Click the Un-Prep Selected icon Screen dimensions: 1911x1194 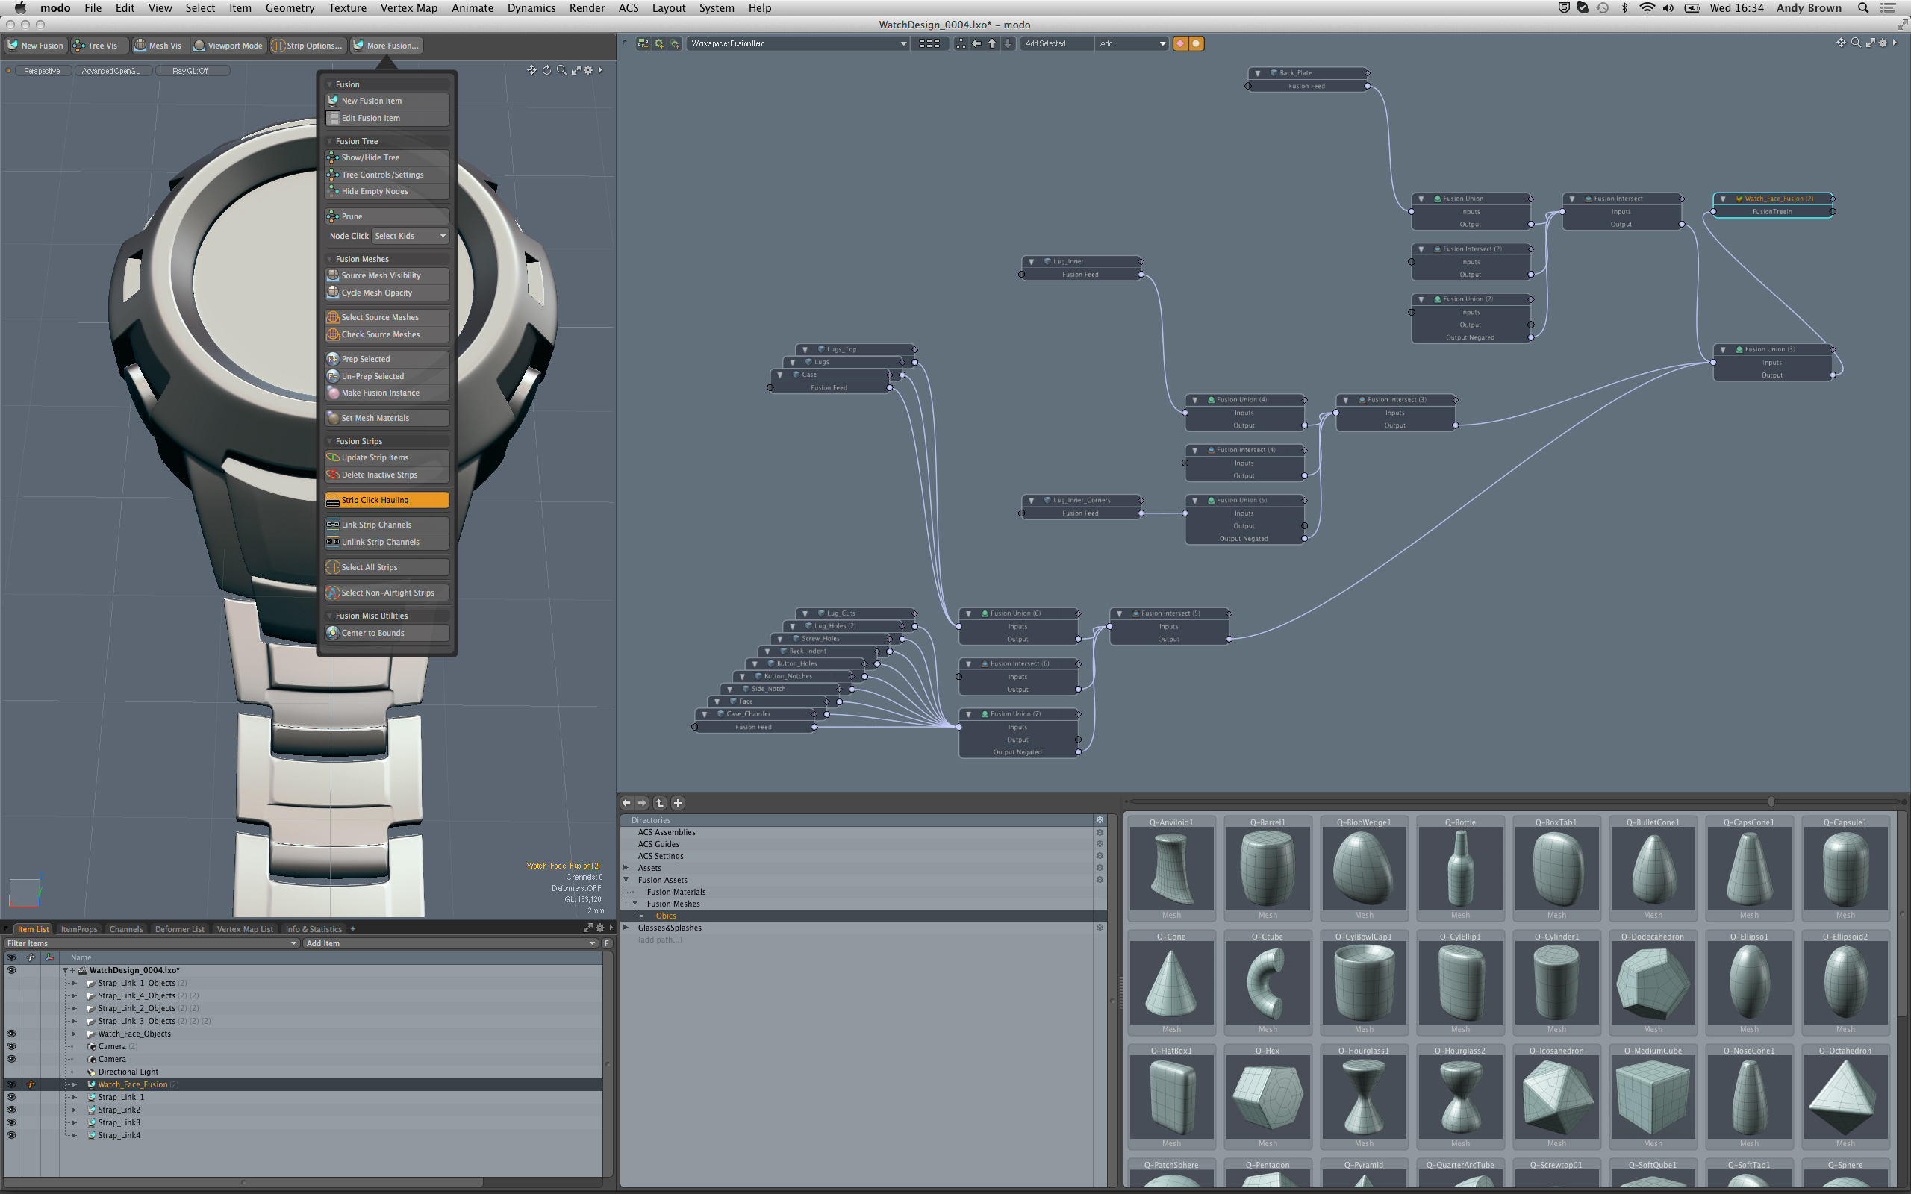pyautogui.click(x=333, y=377)
